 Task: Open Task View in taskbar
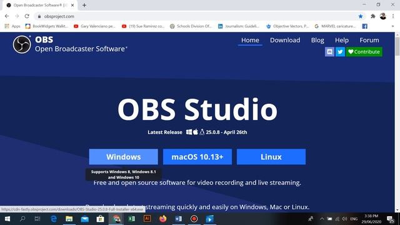click(37, 219)
